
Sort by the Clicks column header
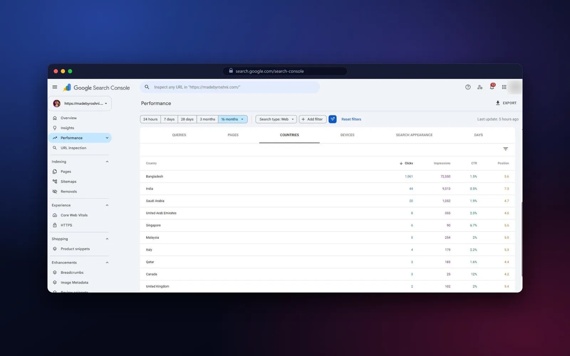[x=406, y=163]
